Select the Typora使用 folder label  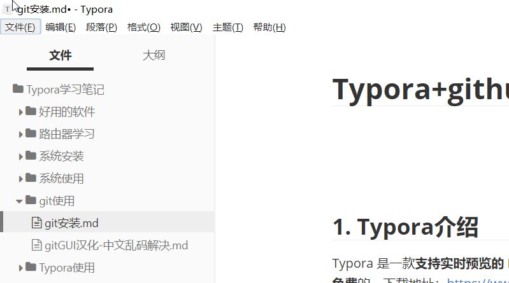[x=67, y=268]
